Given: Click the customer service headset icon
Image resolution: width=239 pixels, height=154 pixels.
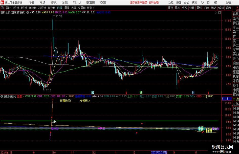Looking at the screenshot, I should (x=202, y=3).
